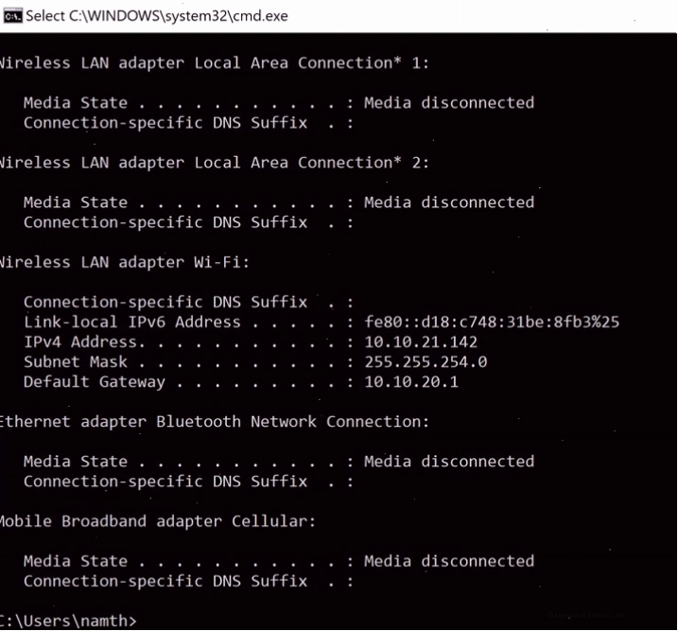Click the Link-local IPv6 address value
The image size is (678, 631).
pos(492,322)
